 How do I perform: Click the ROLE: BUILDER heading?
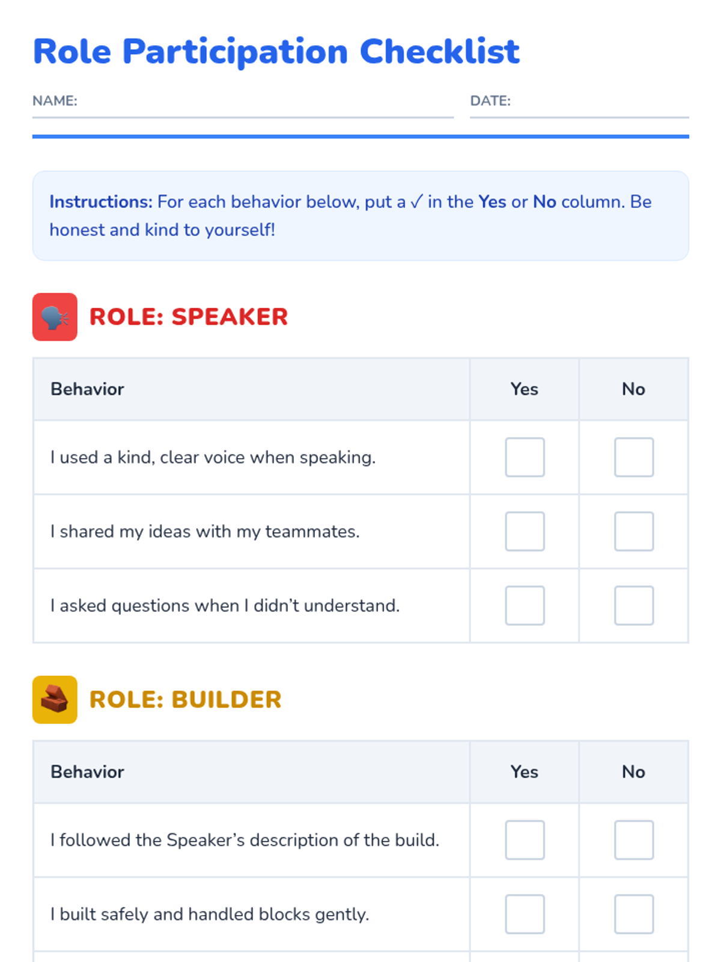[x=185, y=699]
